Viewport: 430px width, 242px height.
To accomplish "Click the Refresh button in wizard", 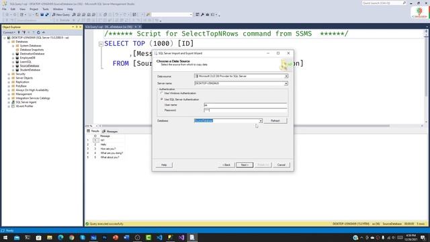I will 275,121.
